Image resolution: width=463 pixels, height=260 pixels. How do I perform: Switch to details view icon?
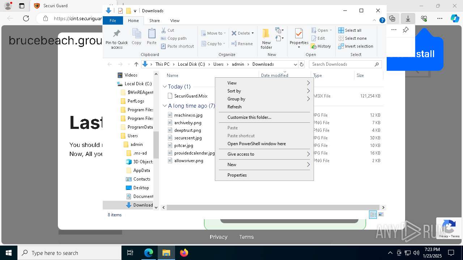coord(373,215)
